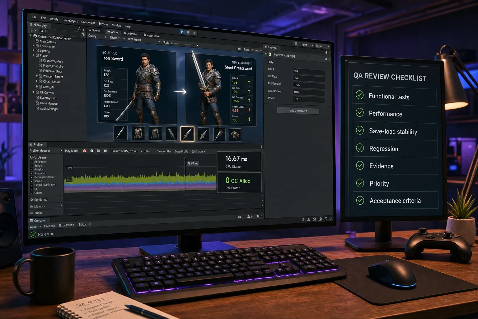Viewport: 478px width, 319px height.
Task: Open the Player Stats component options menu
Action: [x=329, y=59]
